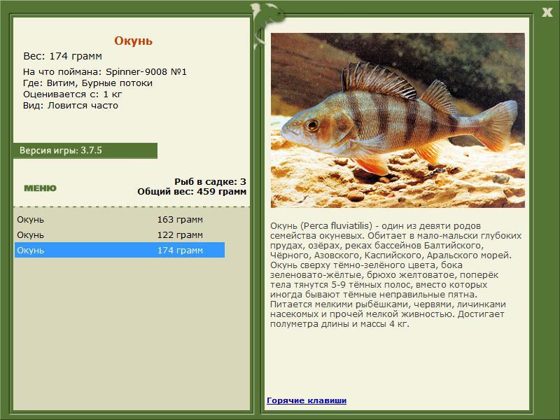Click the Общий вес: 459 грамм total
The image size is (560, 420).
192,192
